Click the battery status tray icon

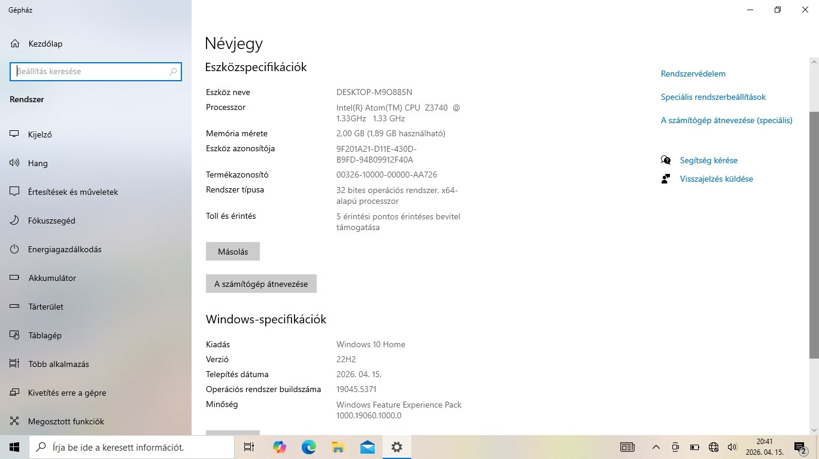click(694, 447)
